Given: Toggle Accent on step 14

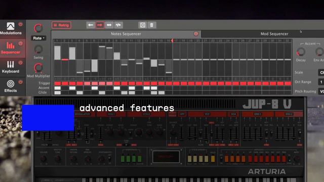Looking at the screenshot, I should (x=154, y=88).
